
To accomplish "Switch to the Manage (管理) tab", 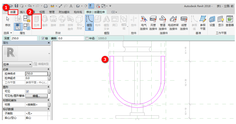I will coord(52,12).
